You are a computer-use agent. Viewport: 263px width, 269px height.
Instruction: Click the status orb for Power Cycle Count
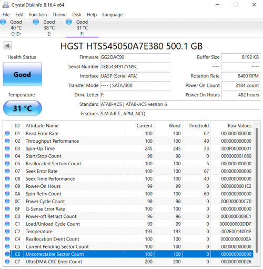click(x=7, y=201)
